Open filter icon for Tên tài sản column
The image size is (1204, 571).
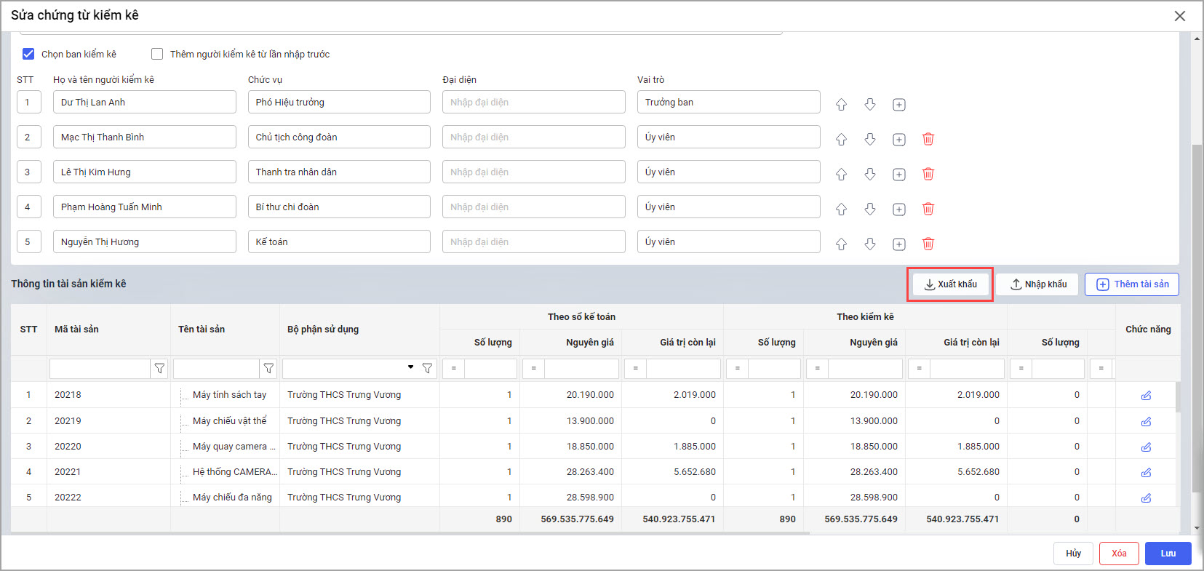point(268,369)
